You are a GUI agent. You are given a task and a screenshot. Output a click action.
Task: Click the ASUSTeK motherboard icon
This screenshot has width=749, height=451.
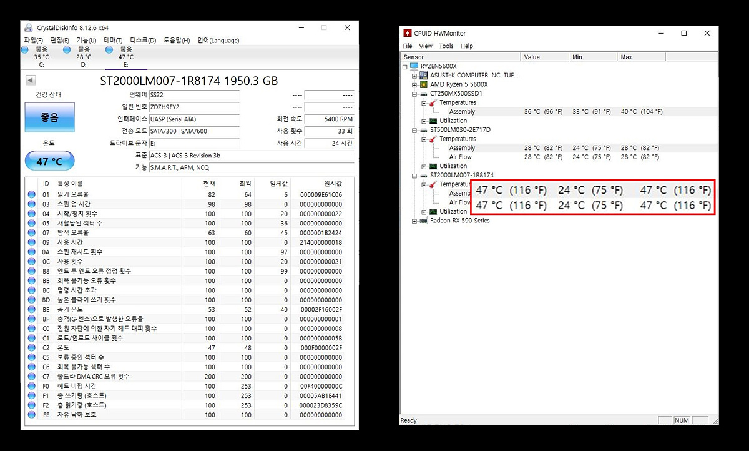(423, 75)
